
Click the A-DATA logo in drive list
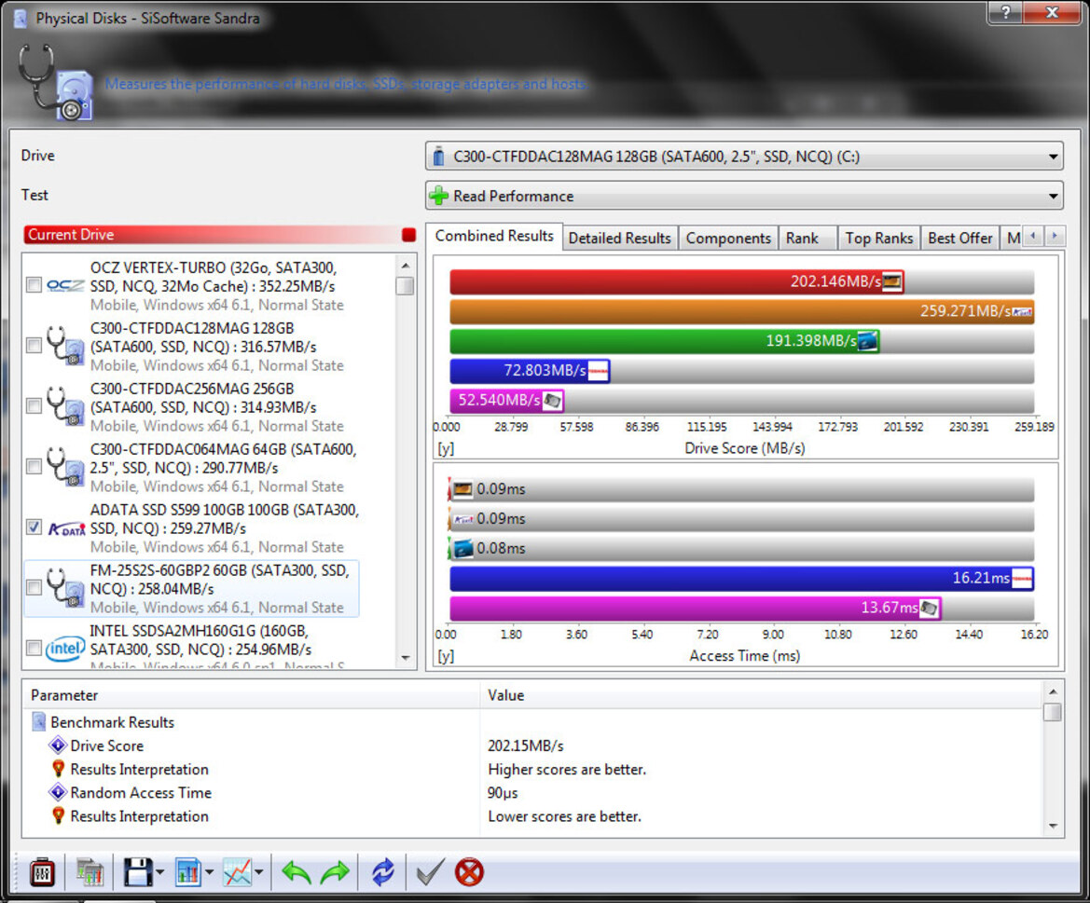coord(66,529)
